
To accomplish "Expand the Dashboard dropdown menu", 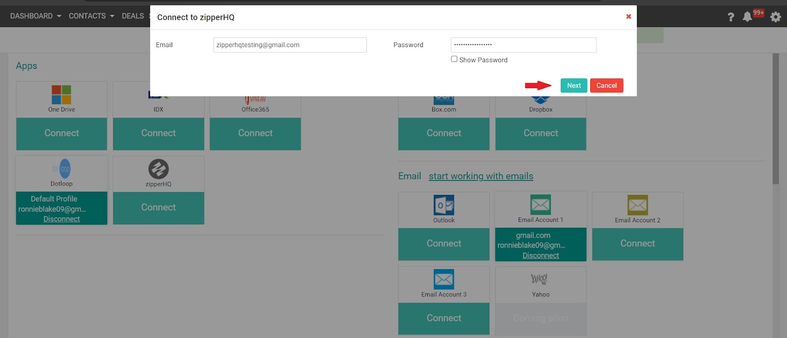I will (35, 16).
